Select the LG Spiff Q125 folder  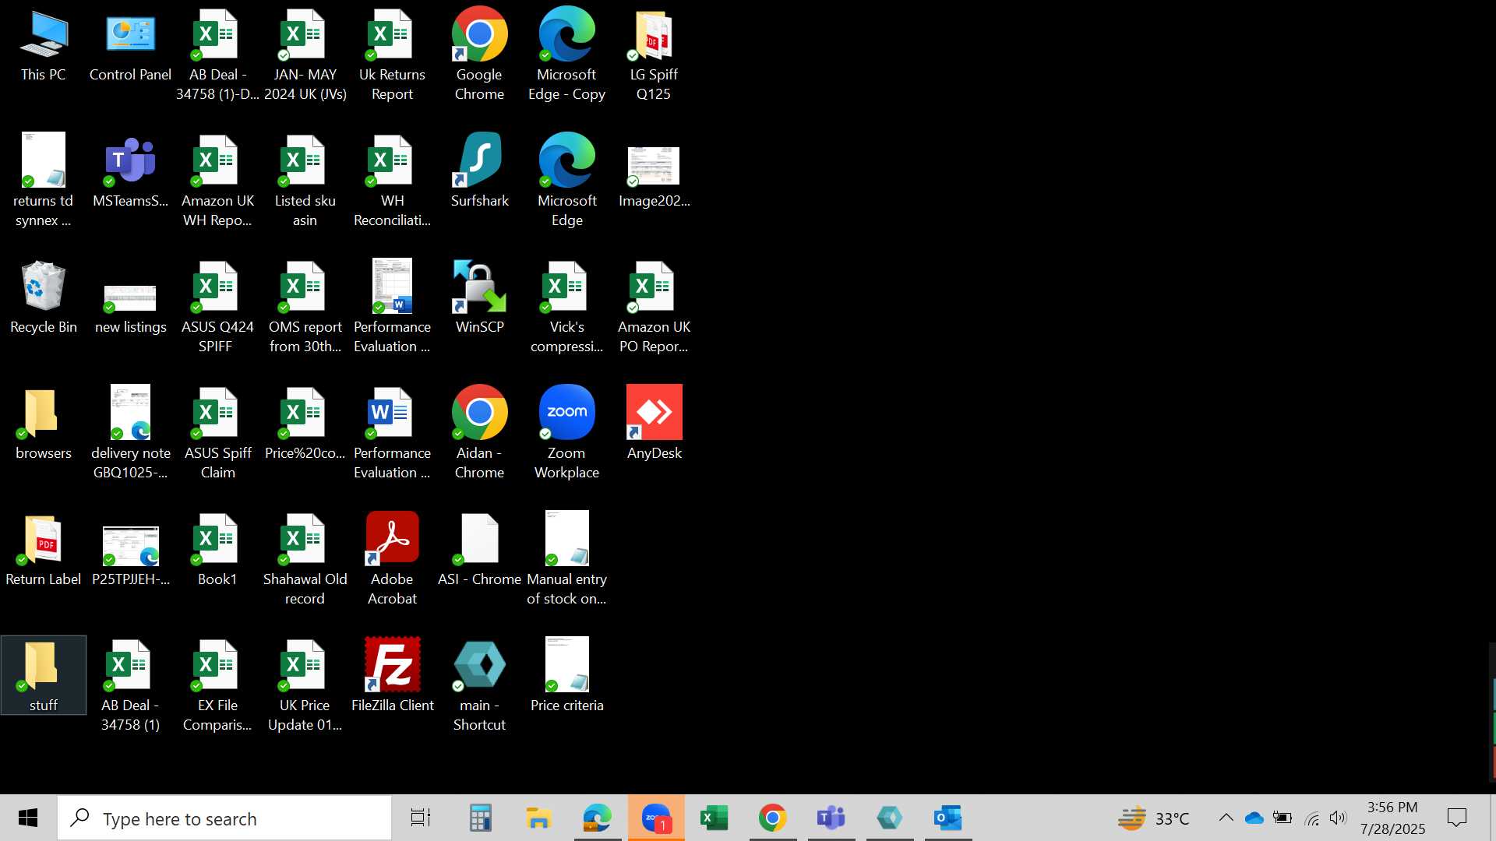pos(654,55)
